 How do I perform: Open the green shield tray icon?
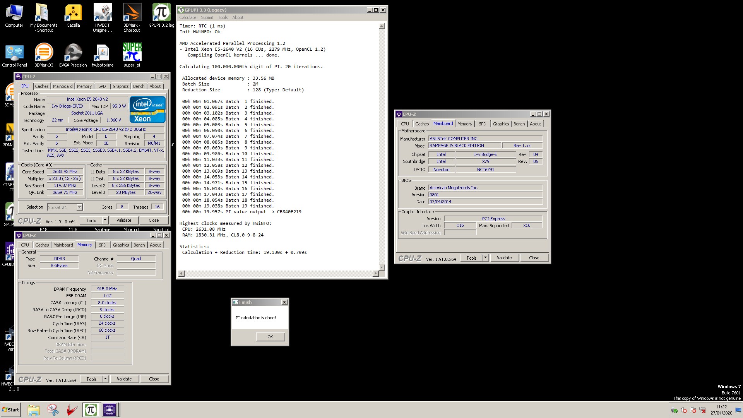click(674, 410)
